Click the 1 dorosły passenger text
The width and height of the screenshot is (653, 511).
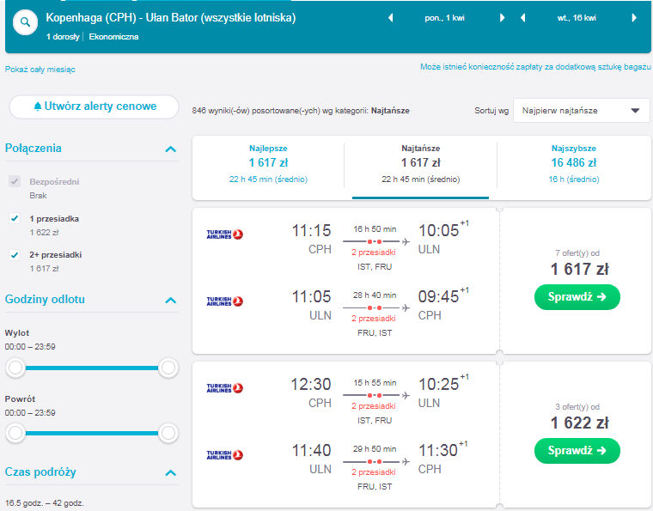pos(63,37)
